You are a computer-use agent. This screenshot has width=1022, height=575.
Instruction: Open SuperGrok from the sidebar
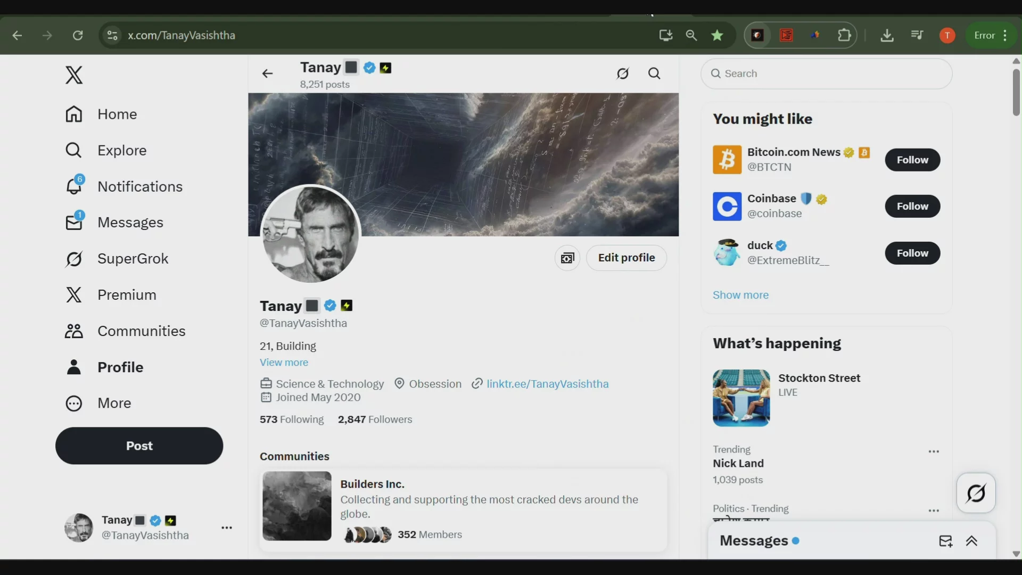tap(132, 259)
